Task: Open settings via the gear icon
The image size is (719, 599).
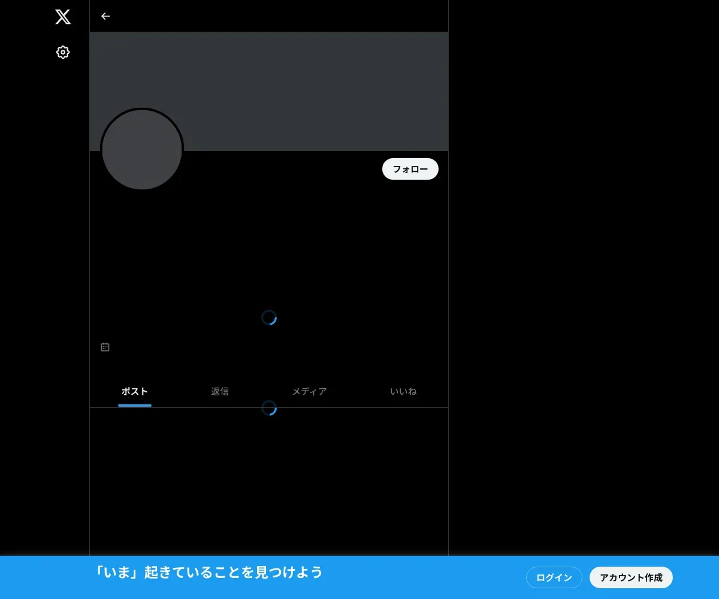Action: point(63,52)
